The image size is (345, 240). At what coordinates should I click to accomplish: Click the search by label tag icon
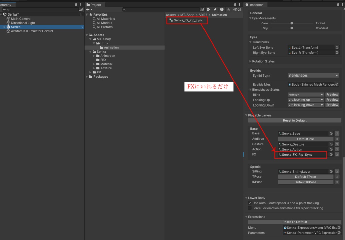pyautogui.click(x=215, y=9)
